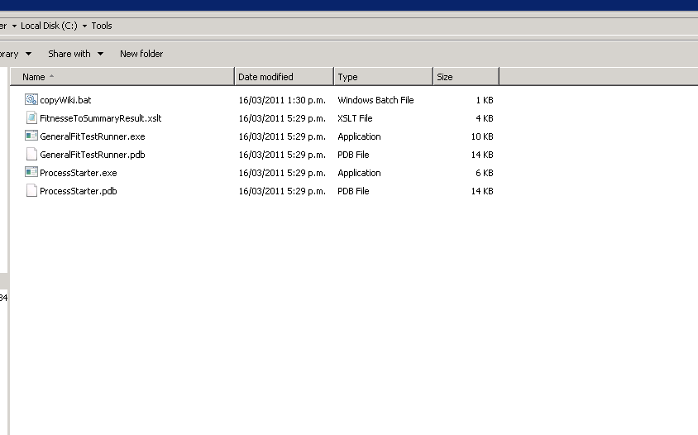This screenshot has height=435, width=698.
Task: Sort by the Name column header
Action: (122, 77)
